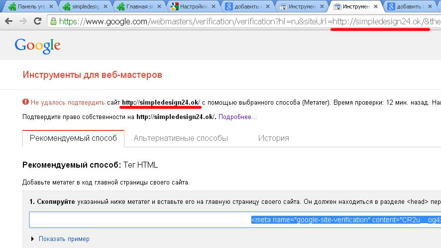Close the Главная browser tab

pos(159,6)
